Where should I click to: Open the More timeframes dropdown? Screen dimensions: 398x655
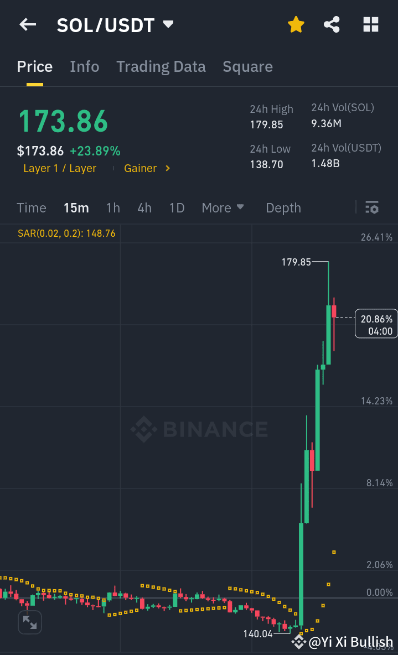tap(223, 207)
